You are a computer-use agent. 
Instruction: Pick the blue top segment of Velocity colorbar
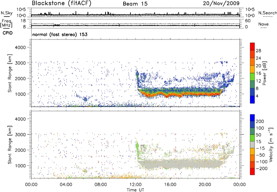[x=252, y=118]
